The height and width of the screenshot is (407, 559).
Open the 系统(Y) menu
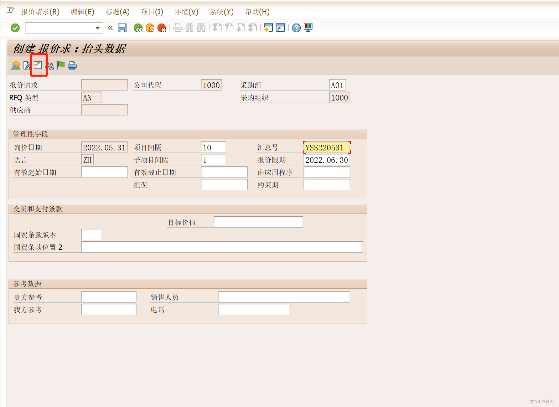[222, 12]
